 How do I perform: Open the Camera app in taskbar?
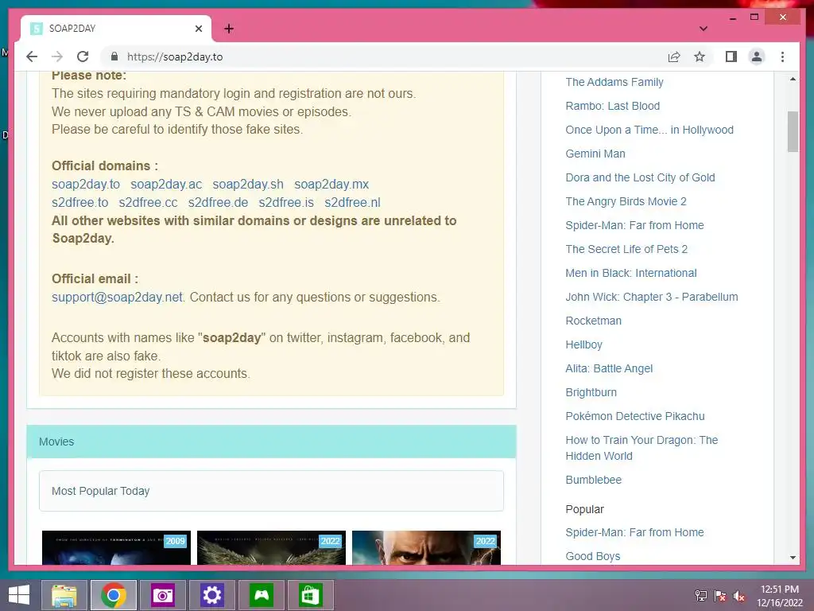click(162, 595)
